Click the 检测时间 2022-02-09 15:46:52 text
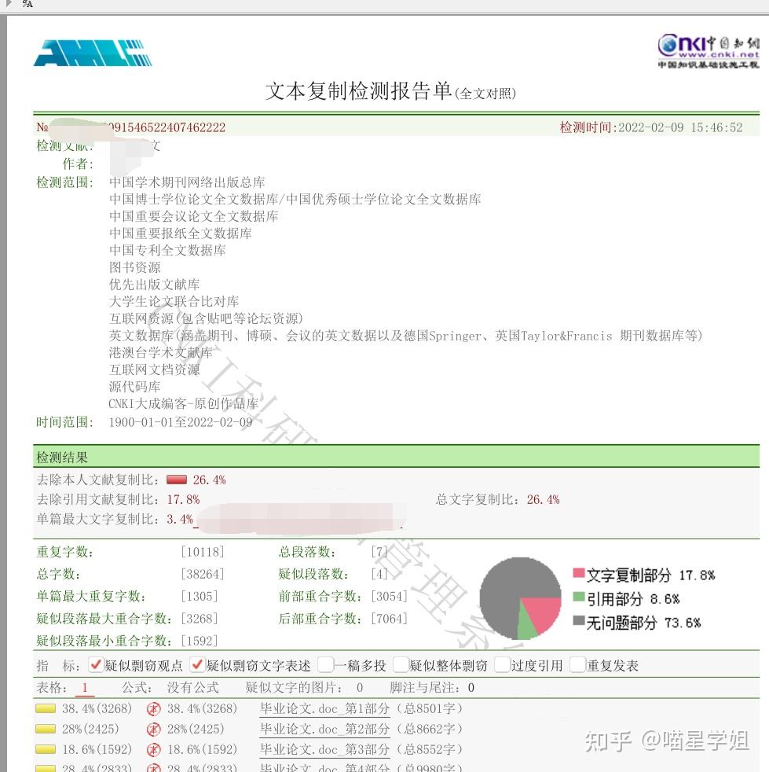This screenshot has height=772, width=769. (651, 127)
